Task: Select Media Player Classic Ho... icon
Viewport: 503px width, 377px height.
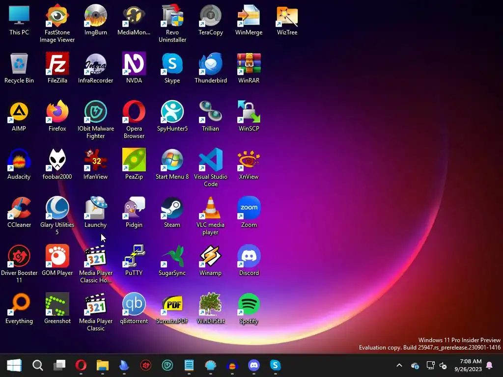Action: [x=96, y=264]
